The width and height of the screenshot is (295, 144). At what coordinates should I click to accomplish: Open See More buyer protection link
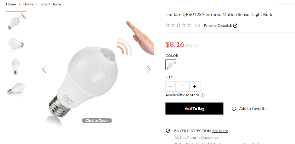tap(220, 131)
